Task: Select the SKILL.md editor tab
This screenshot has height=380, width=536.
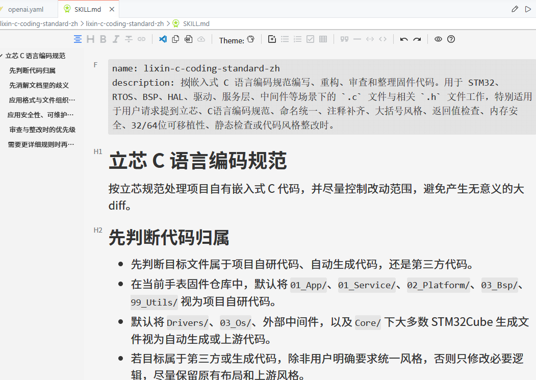Action: pos(87,9)
